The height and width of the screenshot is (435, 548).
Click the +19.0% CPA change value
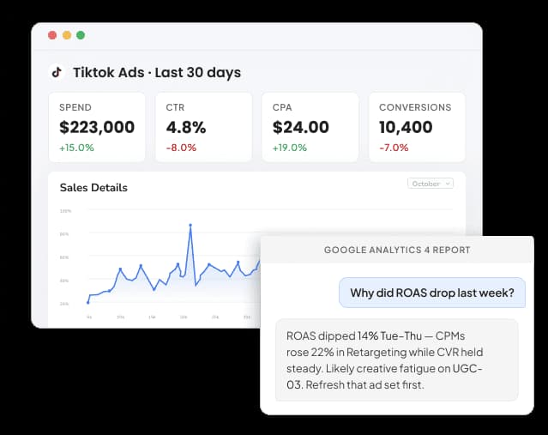coord(290,148)
